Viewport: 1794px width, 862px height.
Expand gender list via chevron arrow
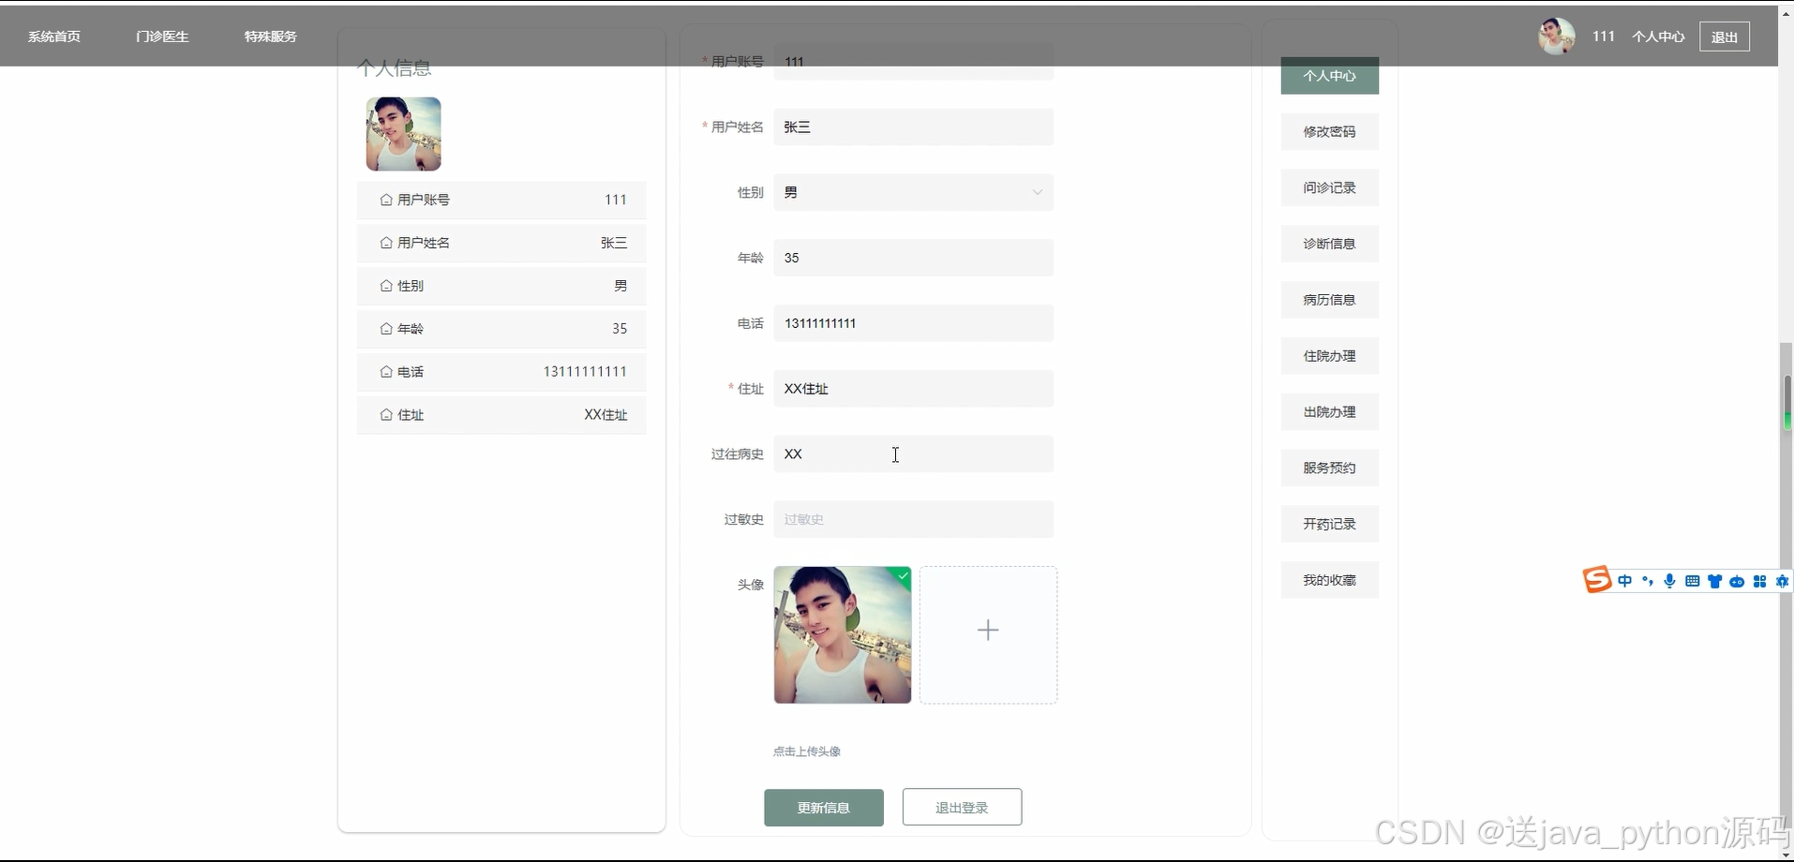pos(1038,192)
